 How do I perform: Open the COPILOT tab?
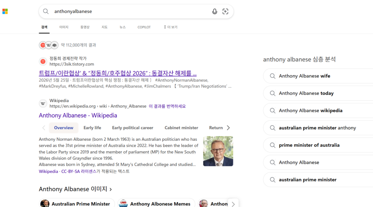[144, 27]
